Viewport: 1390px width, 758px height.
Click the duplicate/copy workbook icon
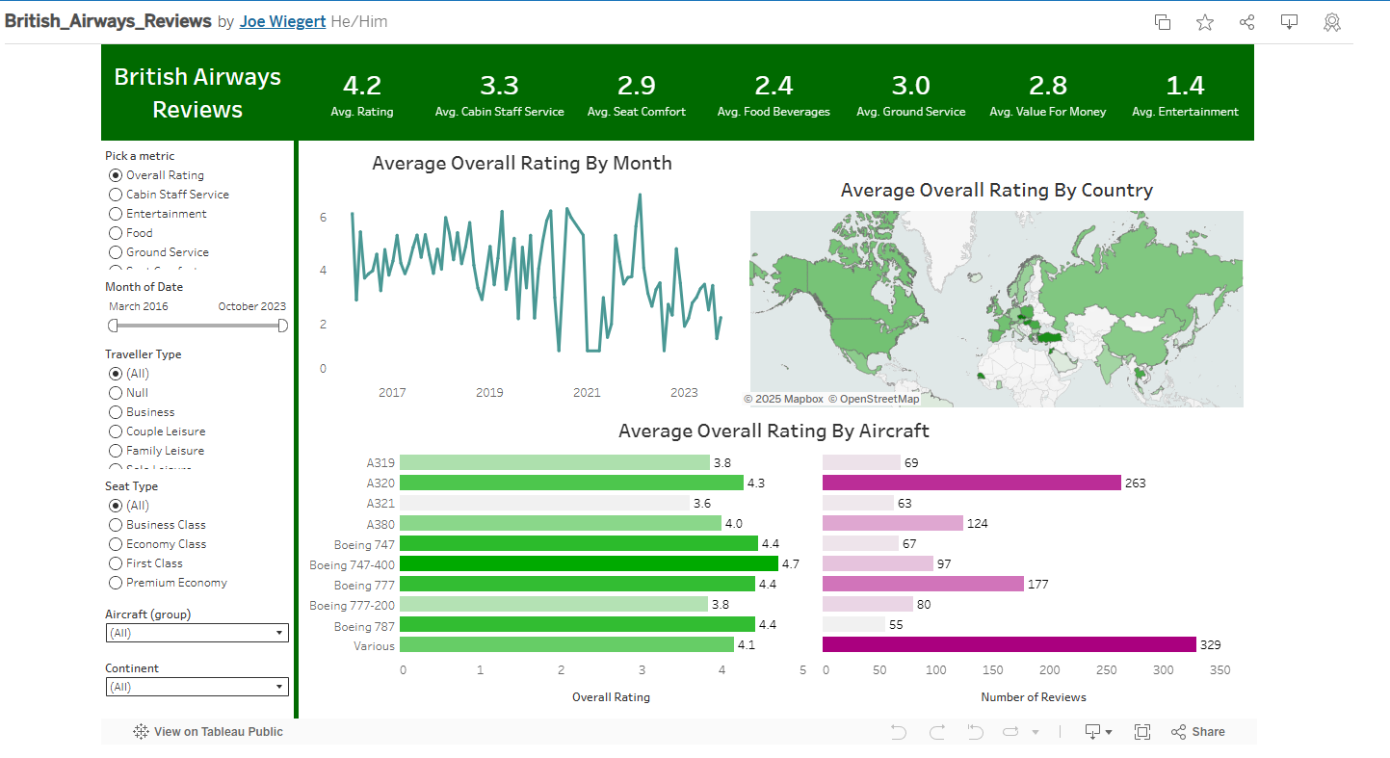pyautogui.click(x=1163, y=22)
